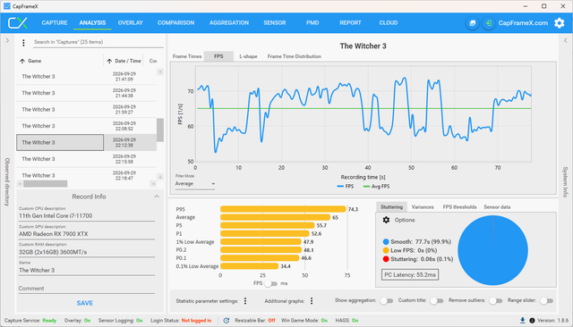This screenshot has width=573, height=327.
Task: Open the SENSOR tab
Action: click(x=275, y=23)
